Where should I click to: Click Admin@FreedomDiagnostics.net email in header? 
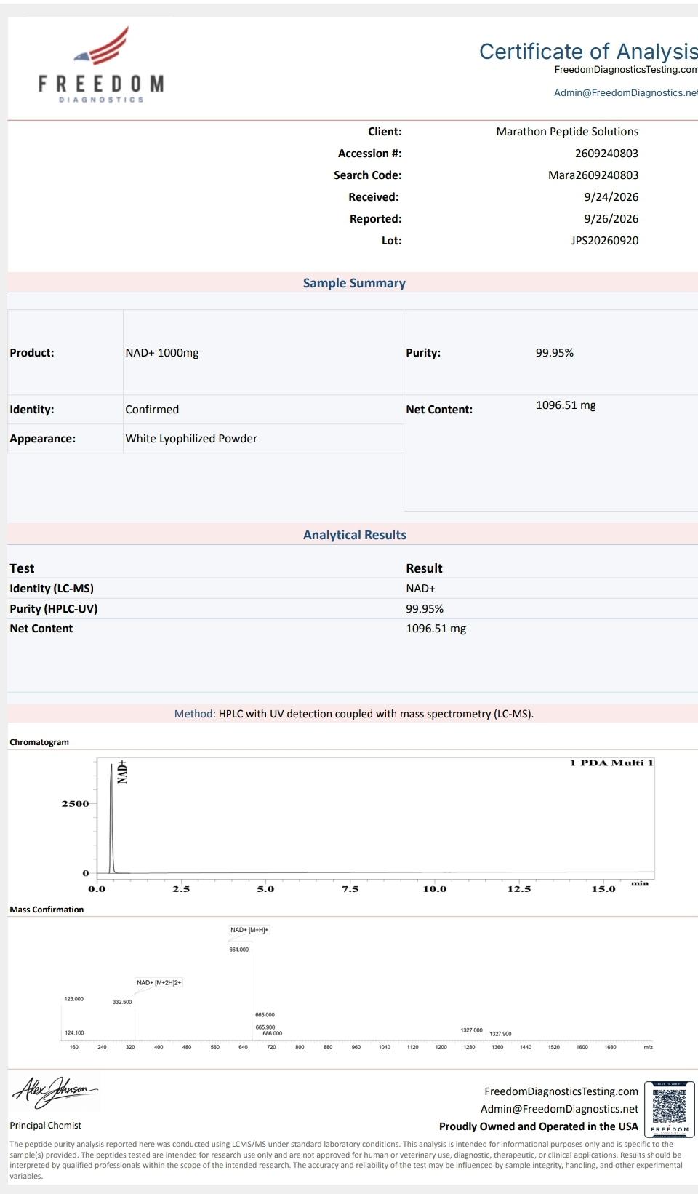625,93
